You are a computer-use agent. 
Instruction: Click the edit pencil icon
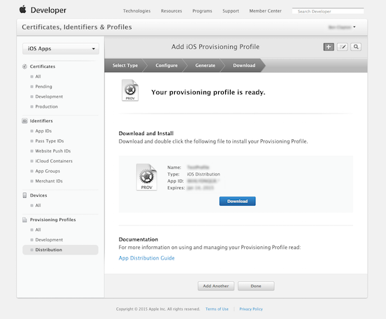342,47
